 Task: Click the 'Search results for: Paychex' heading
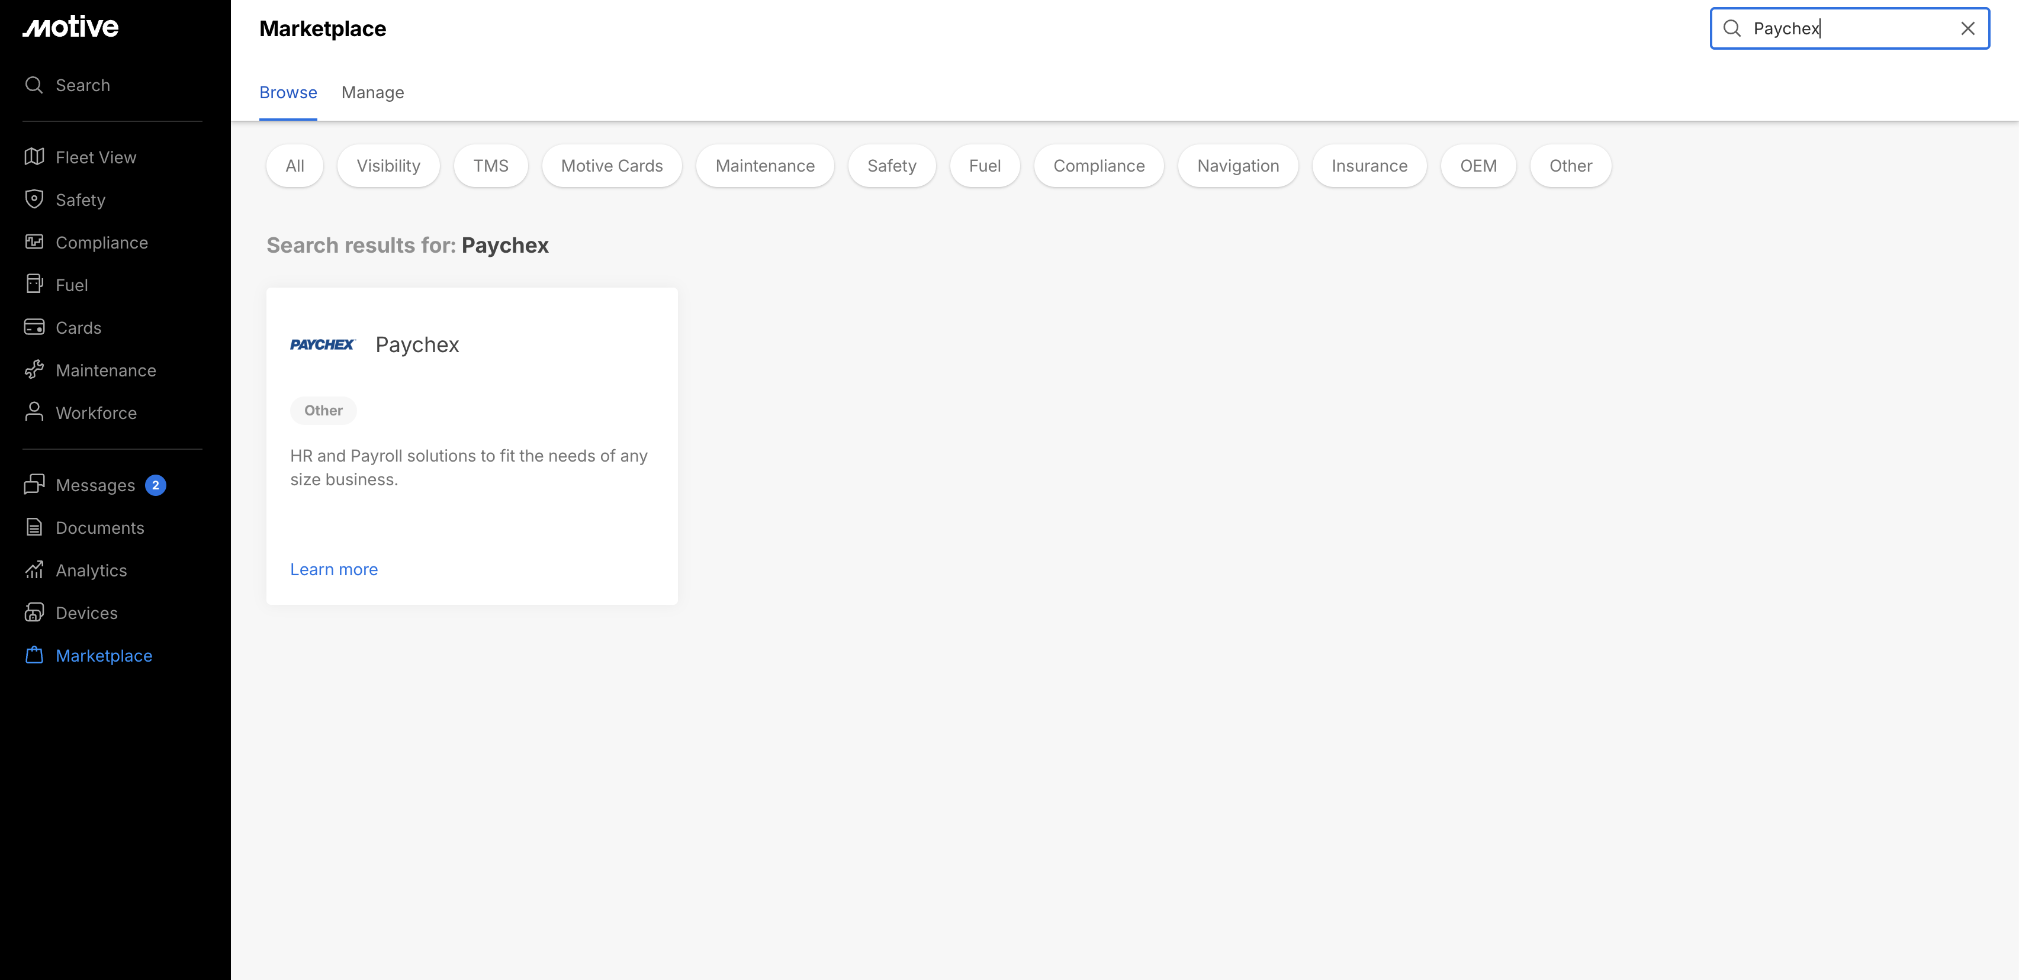point(407,245)
